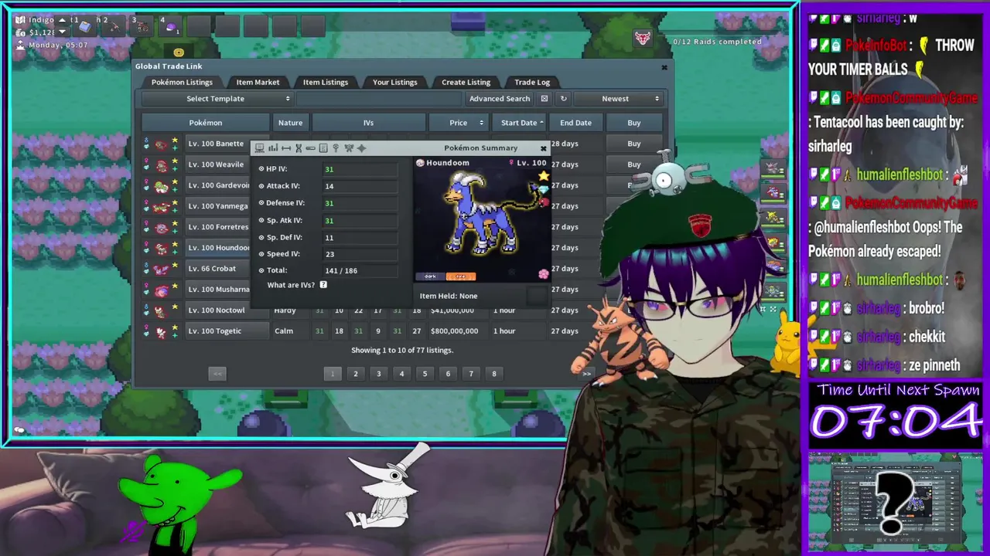Open the notes page tab in Pokémon Summary
Viewport: 990px width, 556px height.
tap(323, 148)
